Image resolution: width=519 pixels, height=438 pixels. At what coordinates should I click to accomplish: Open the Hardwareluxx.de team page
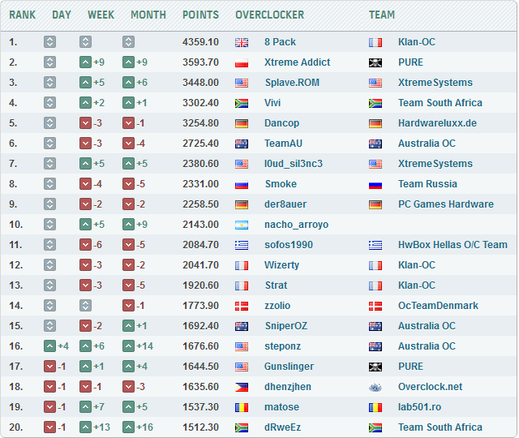[x=437, y=122]
